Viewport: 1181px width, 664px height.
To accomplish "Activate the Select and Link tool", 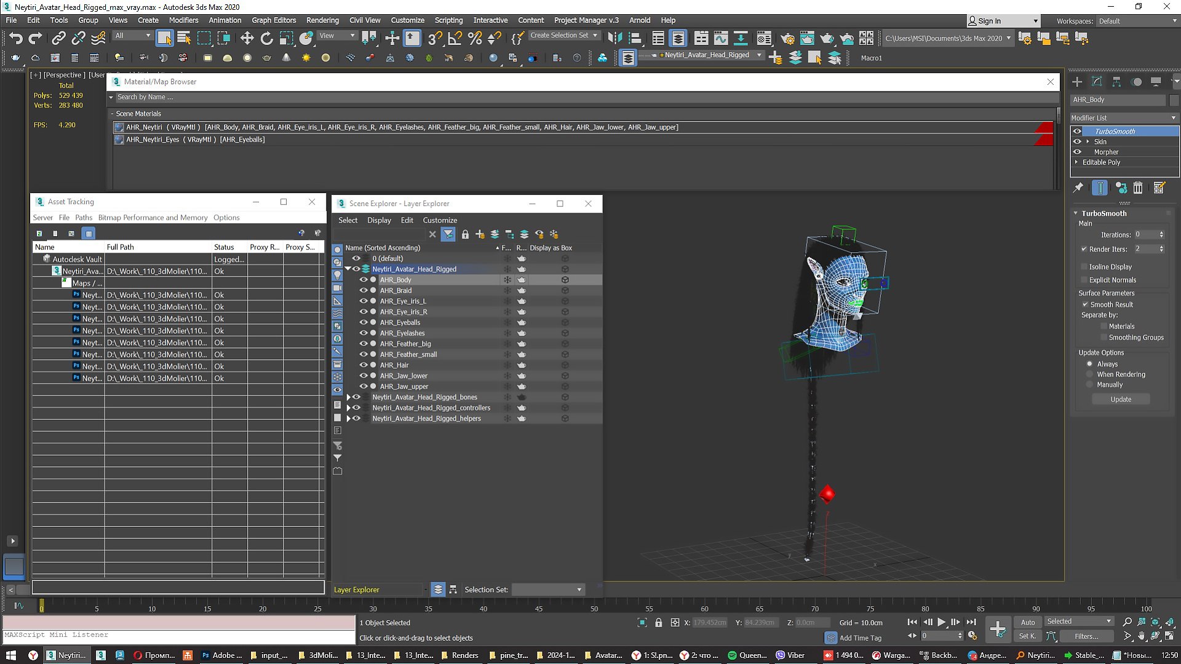I will click(58, 38).
